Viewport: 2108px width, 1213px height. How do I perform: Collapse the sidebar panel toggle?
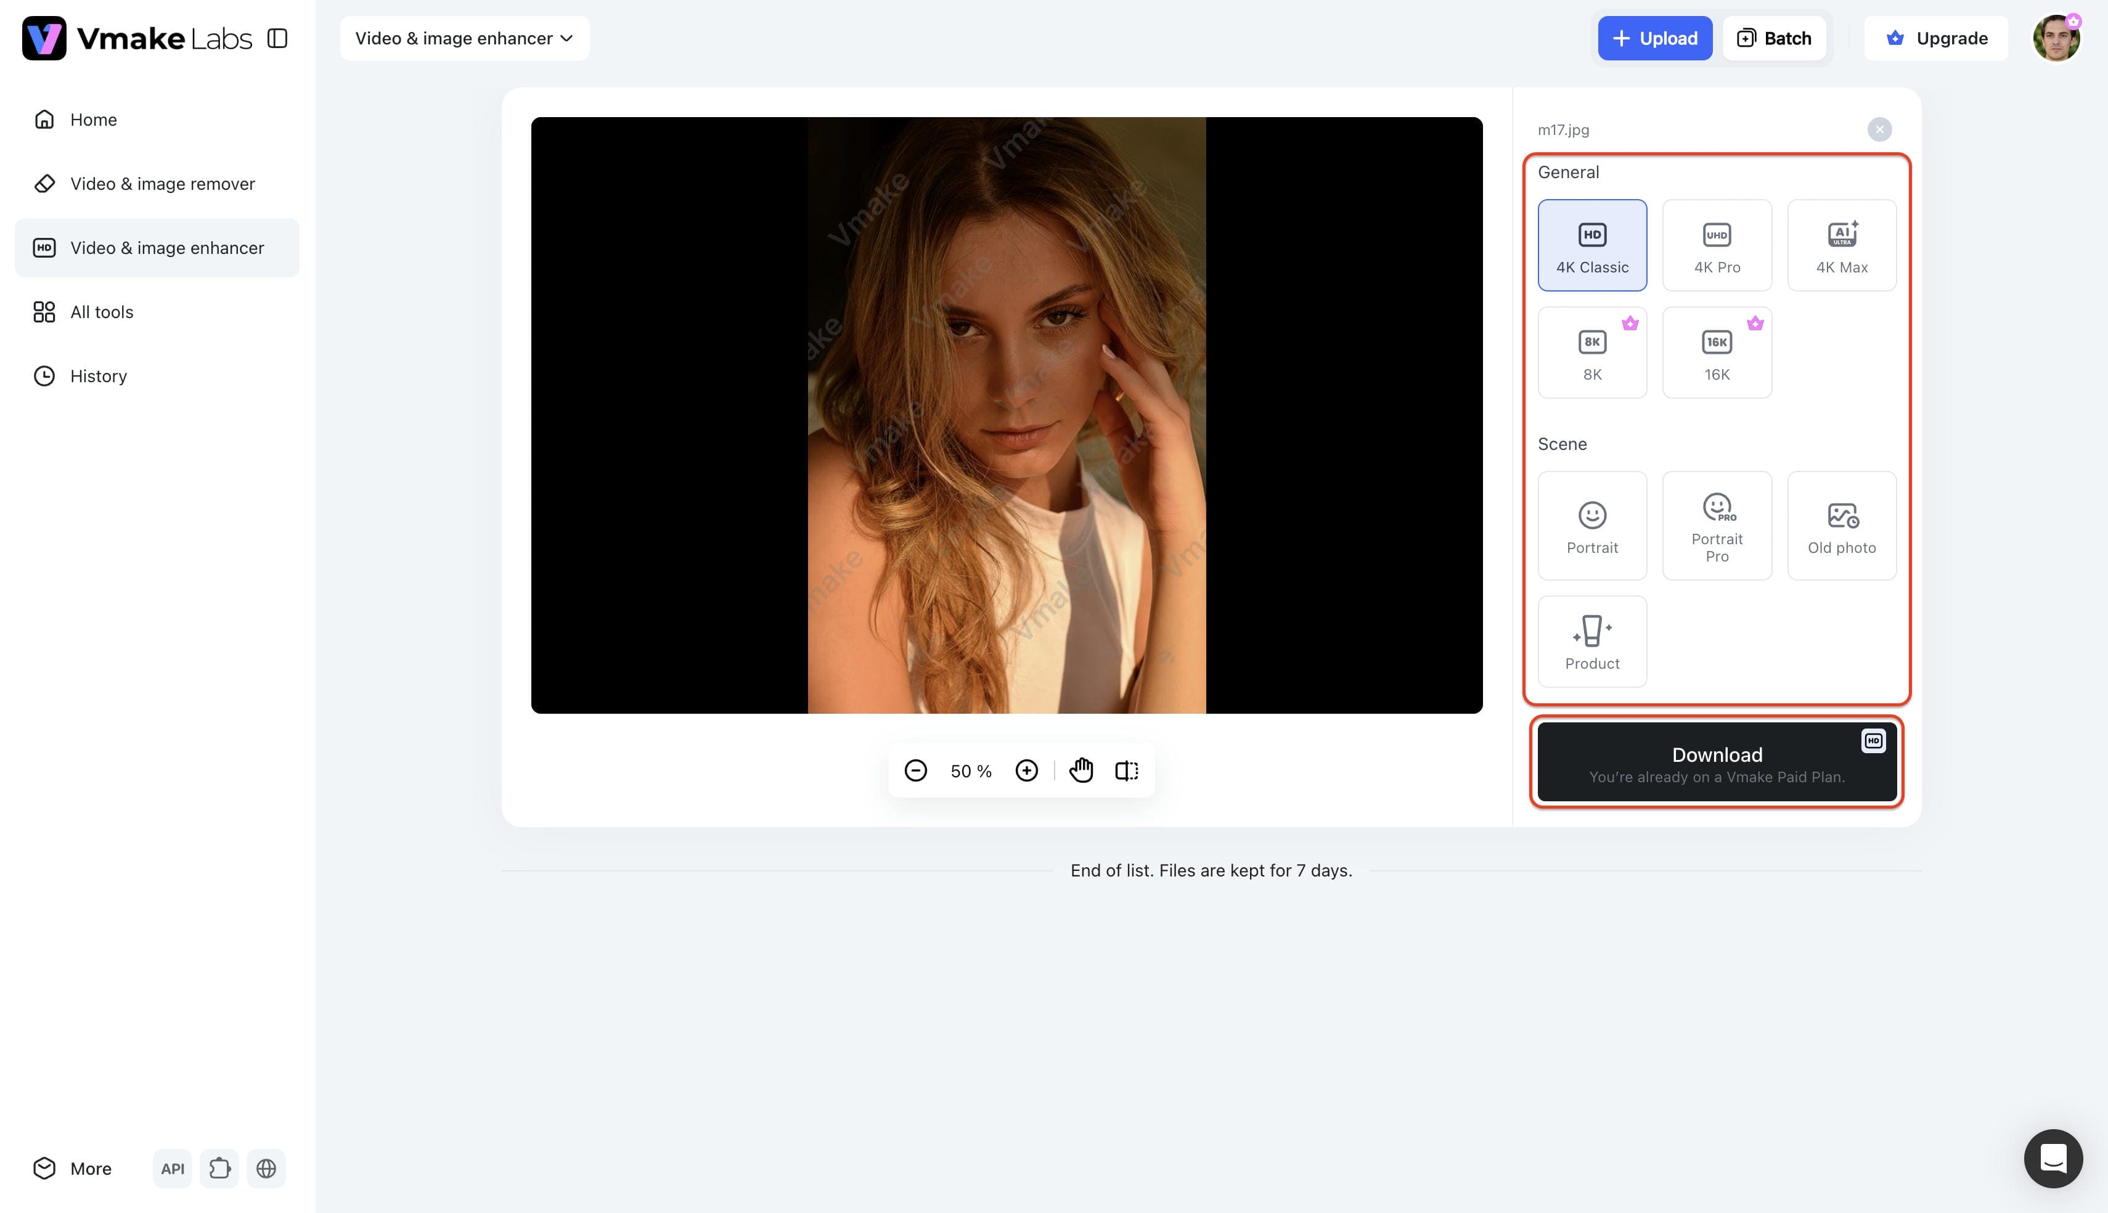tap(277, 38)
